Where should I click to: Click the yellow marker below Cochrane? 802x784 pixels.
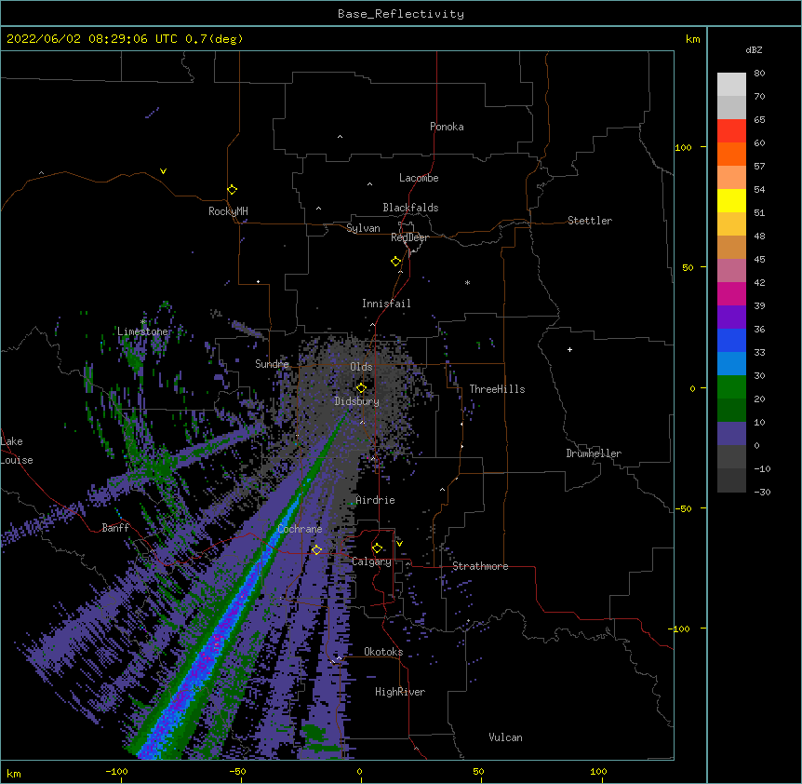pos(316,550)
